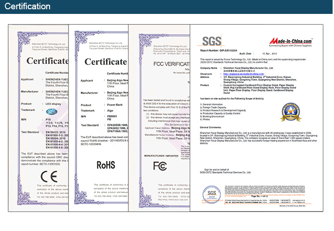This screenshot has height=231, width=334.
Task: Click the Certification section heading
Action: click(x=27, y=6)
